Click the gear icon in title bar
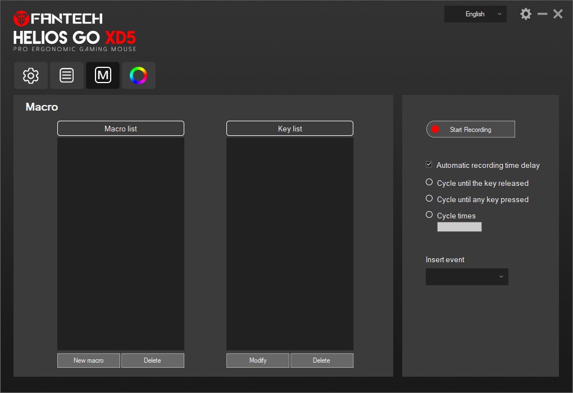 (x=526, y=14)
